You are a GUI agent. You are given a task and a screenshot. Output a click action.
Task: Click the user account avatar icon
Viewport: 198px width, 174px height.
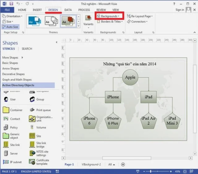click(188, 10)
